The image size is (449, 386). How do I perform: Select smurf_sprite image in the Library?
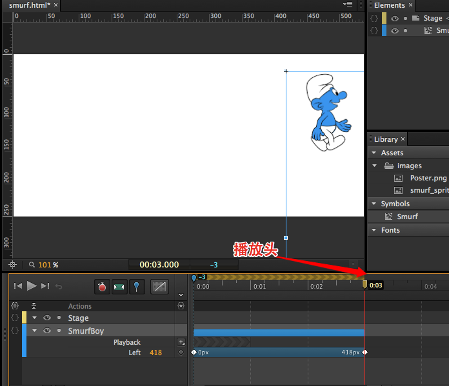pyautogui.click(x=429, y=190)
